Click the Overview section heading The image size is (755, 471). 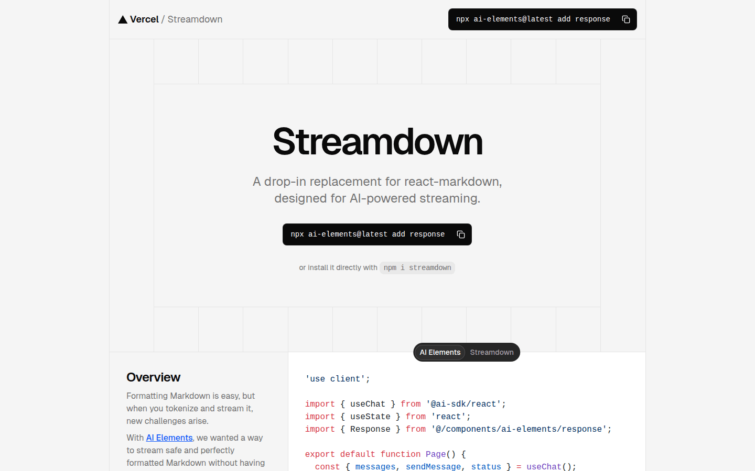tap(153, 377)
